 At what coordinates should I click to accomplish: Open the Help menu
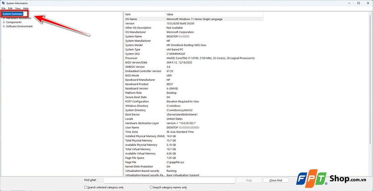(26, 8)
